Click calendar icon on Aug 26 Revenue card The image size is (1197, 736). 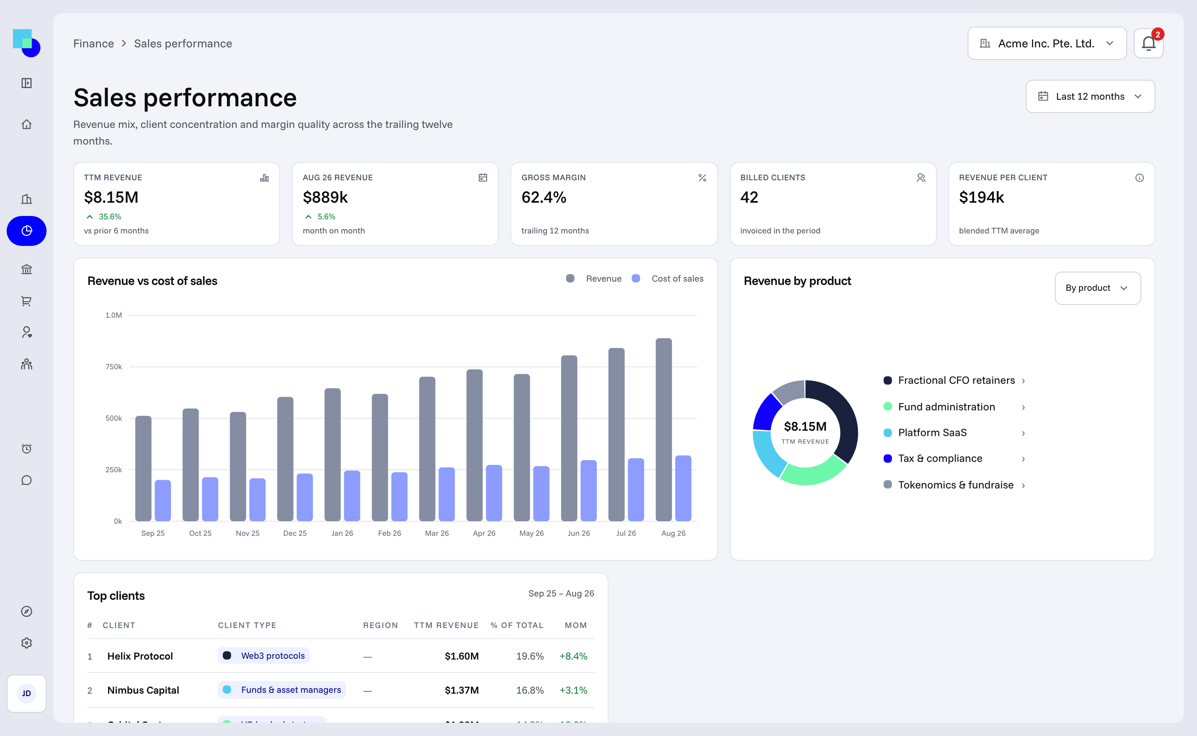[483, 178]
